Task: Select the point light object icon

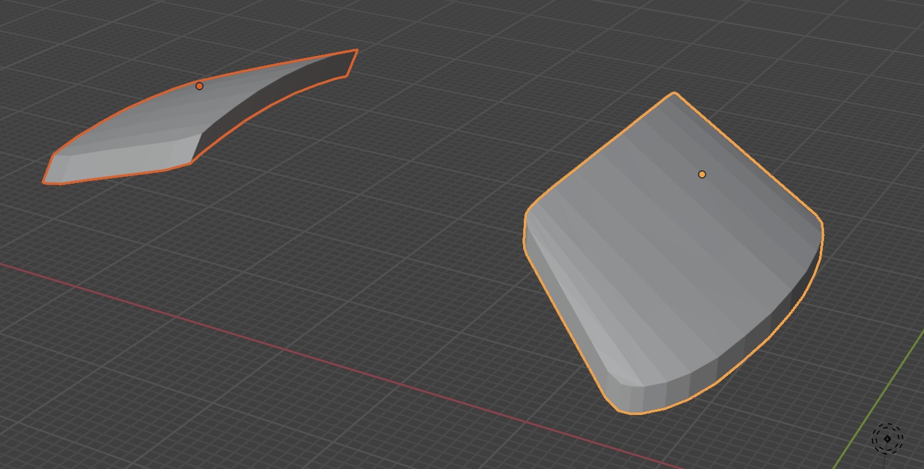Action: (887, 438)
